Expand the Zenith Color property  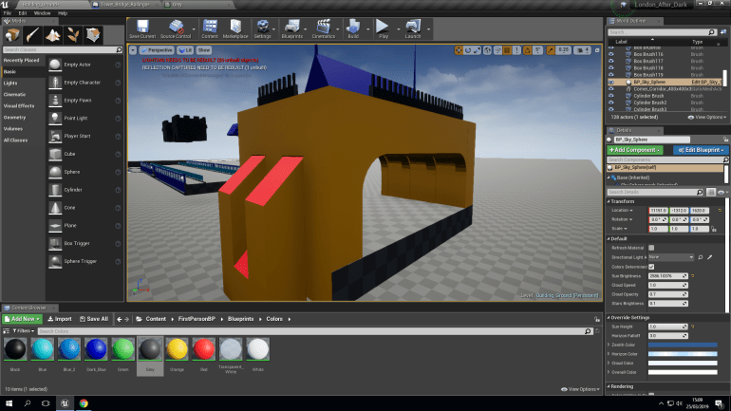pyautogui.click(x=609, y=345)
